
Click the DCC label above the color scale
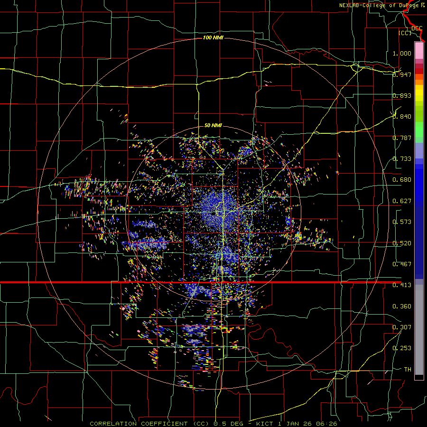tap(417, 28)
